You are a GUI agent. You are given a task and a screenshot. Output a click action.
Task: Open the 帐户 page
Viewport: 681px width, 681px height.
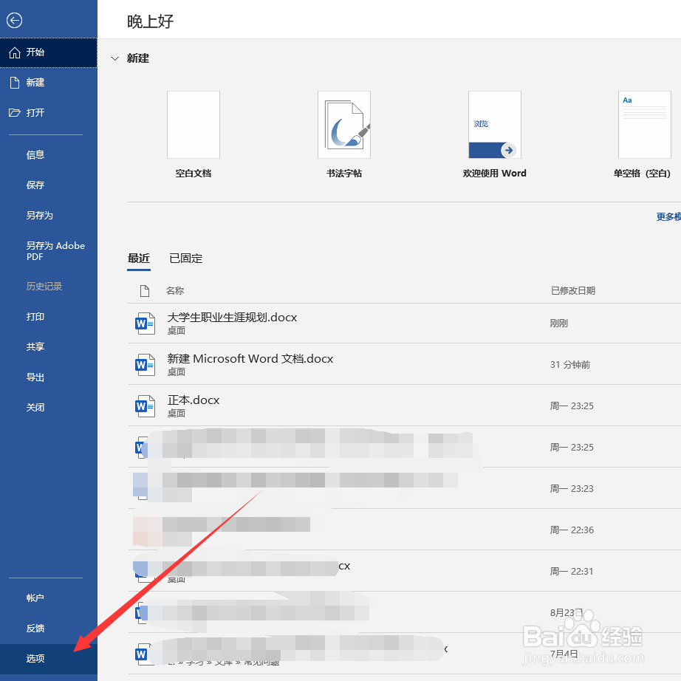35,598
